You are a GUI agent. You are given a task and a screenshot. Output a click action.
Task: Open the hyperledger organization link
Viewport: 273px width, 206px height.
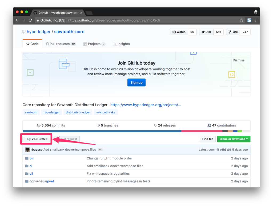click(39, 32)
